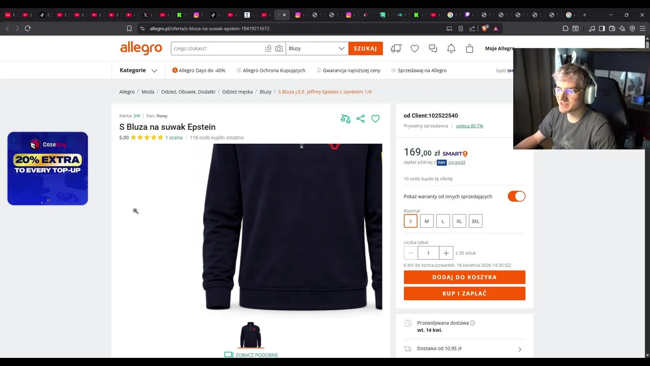
Task: Go to Odzież męska breadcrumb
Action: 237,91
